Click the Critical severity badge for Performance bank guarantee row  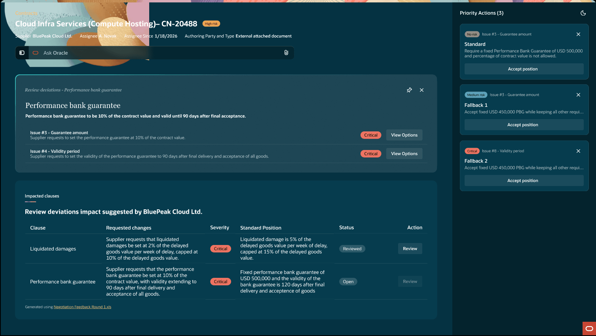coord(220,281)
